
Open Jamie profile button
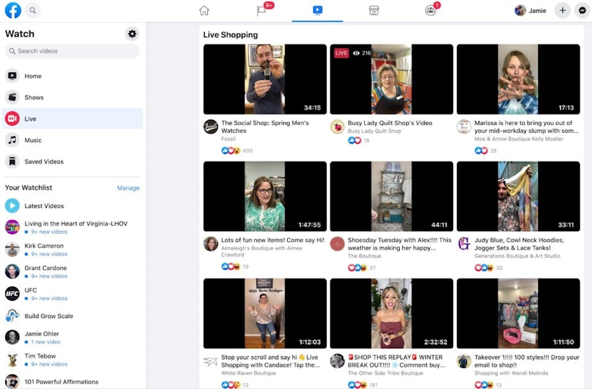pyautogui.click(x=531, y=11)
